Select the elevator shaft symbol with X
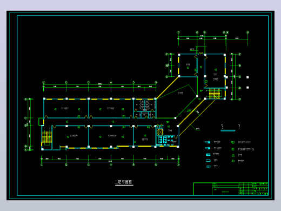281x211 pixels. click(x=159, y=132)
